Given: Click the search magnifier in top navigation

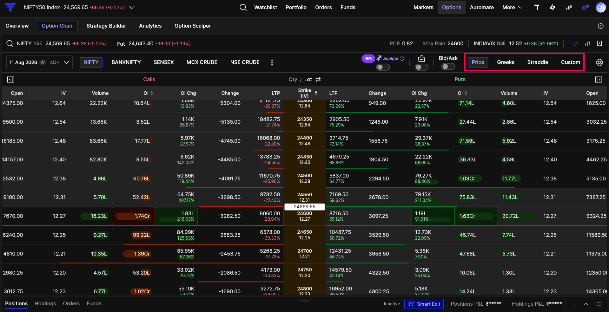Looking at the screenshot, I should [243, 7].
